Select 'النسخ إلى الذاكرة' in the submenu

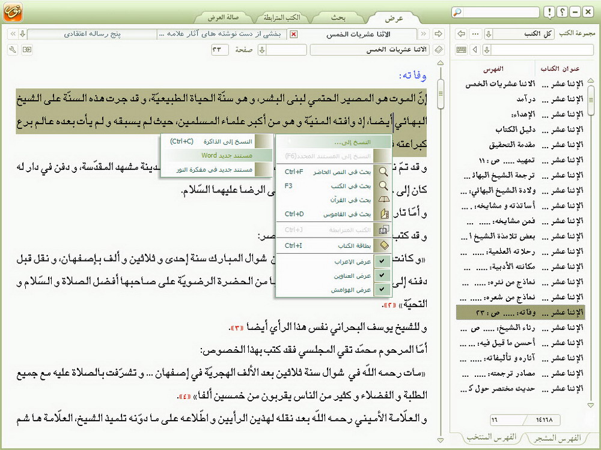click(216, 142)
